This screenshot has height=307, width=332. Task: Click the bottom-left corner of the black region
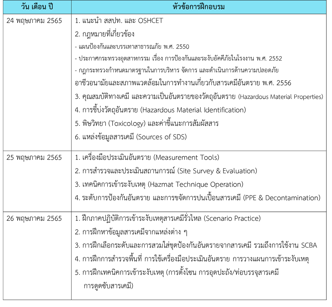(4, 298)
